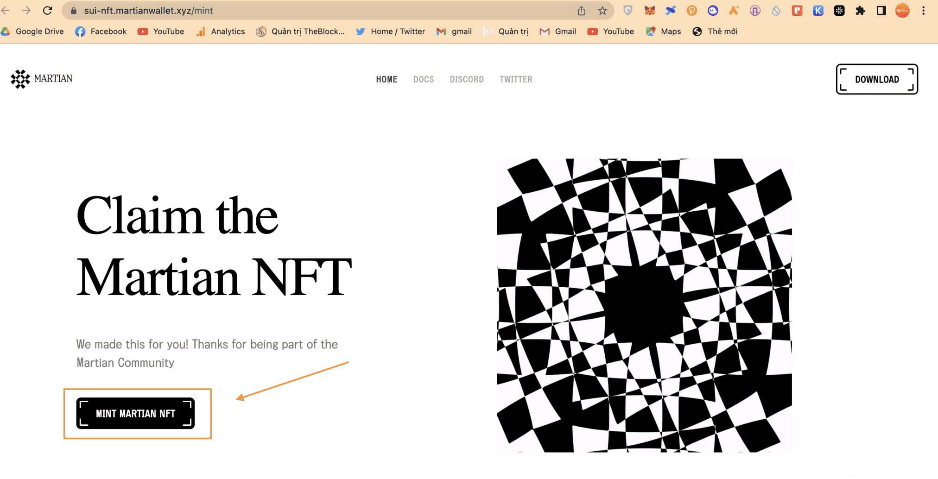938x479 pixels.
Task: Open DISCORD in site navigation
Action: [467, 79]
